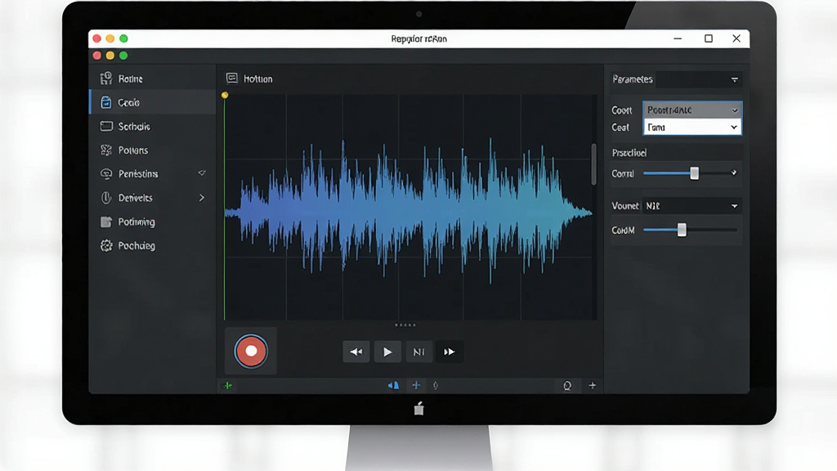This screenshot has width=837, height=471.
Task: Open the Coort dropdown
Action: coord(692,110)
